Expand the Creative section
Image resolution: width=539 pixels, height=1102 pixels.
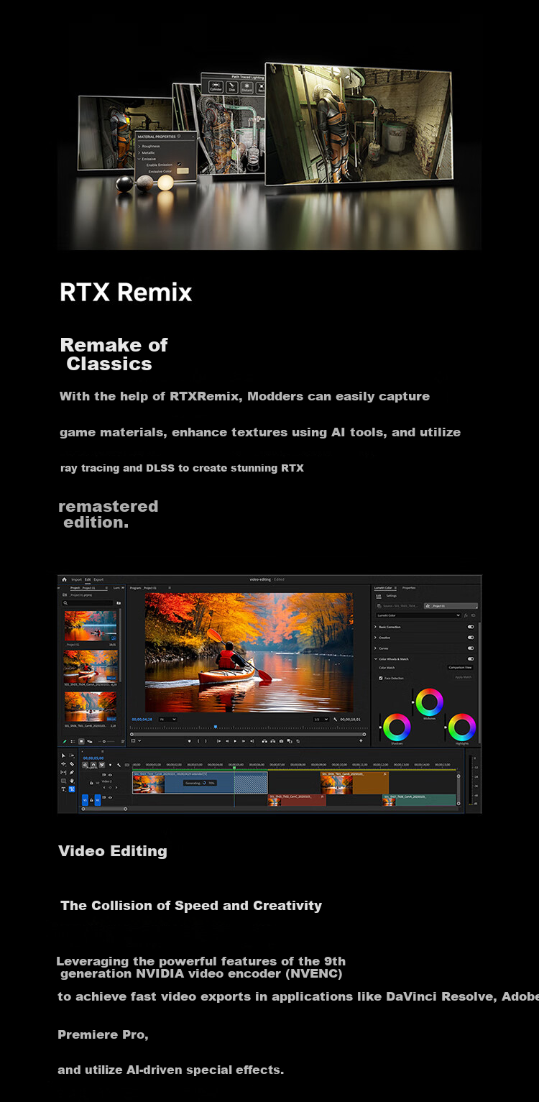[375, 638]
